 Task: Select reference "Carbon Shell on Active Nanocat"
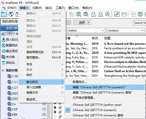125,71
